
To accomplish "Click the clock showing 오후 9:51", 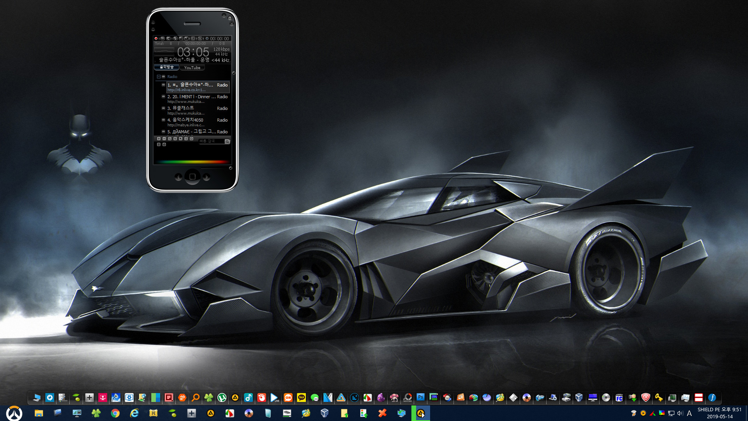I will (720, 413).
